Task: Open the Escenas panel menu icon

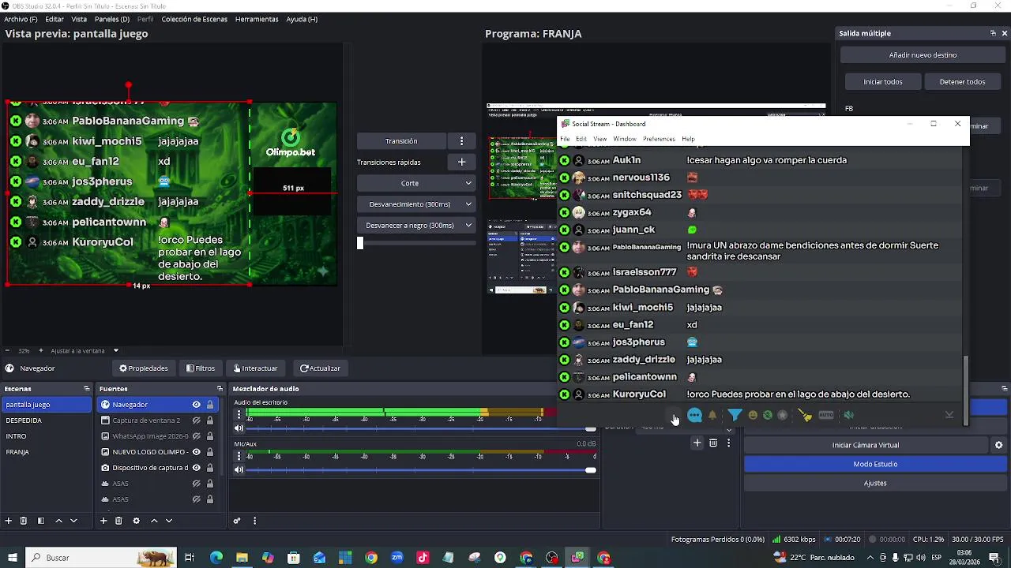Action: [87, 389]
